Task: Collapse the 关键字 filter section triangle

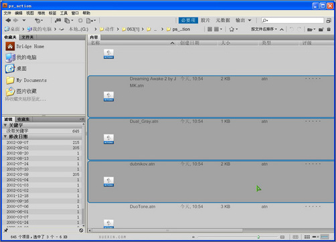Action: coord(5,125)
